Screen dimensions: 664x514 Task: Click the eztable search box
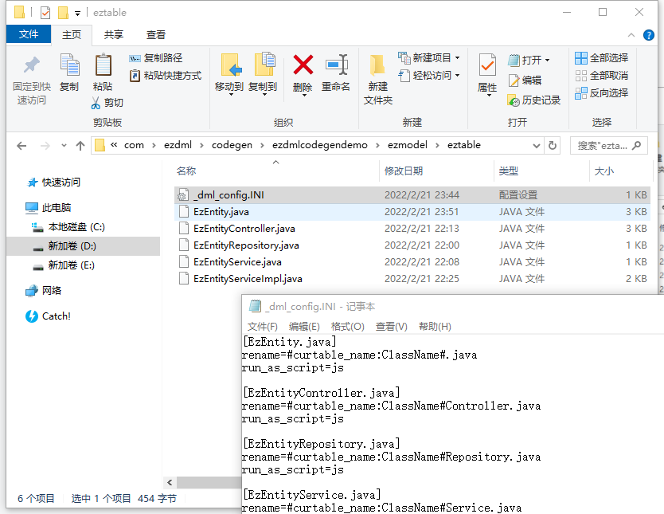pyautogui.click(x=609, y=146)
